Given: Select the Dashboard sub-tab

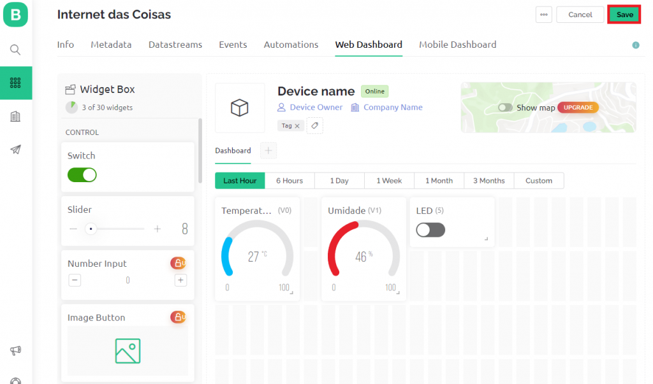Looking at the screenshot, I should pyautogui.click(x=233, y=150).
